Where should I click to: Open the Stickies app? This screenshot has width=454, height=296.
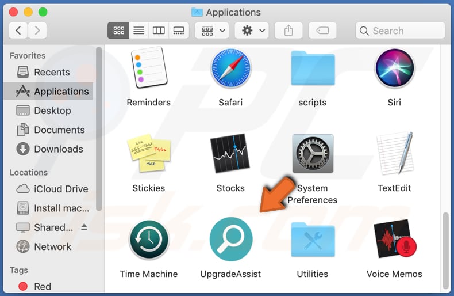[x=148, y=154]
